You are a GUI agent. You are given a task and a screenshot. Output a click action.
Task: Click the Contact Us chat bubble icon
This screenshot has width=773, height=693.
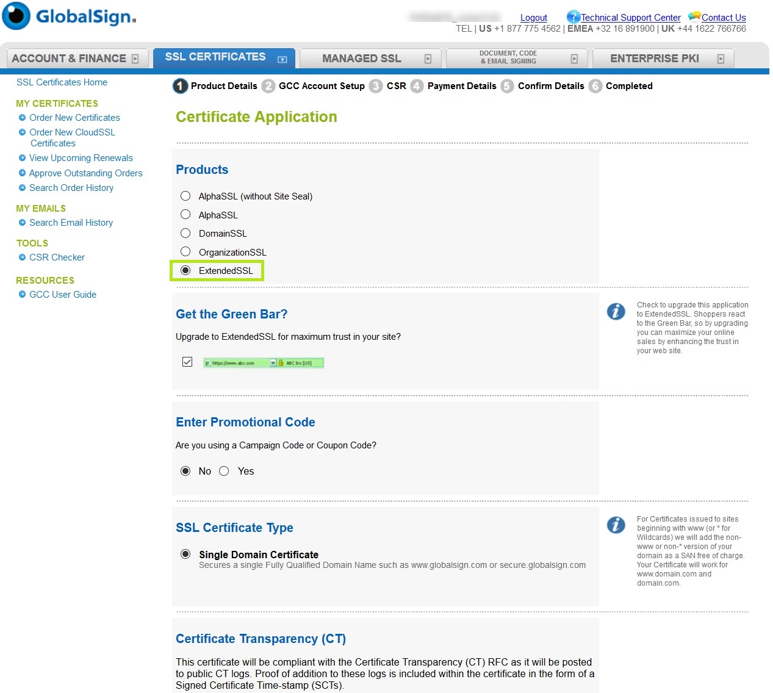coord(694,16)
